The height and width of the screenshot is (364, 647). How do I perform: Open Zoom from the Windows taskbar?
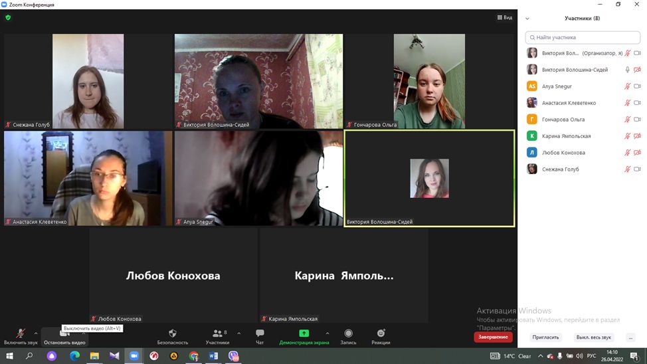(134, 356)
